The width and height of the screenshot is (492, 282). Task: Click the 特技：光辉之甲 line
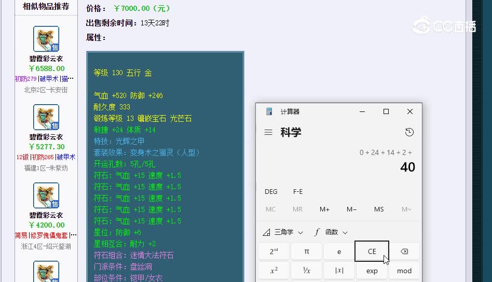pos(119,141)
